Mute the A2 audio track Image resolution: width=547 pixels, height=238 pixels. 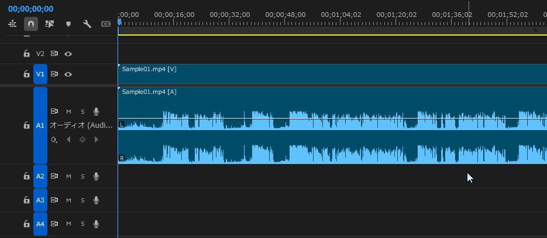point(68,176)
